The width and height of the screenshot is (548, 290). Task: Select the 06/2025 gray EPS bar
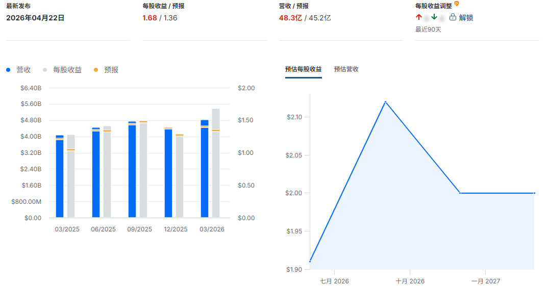pos(107,172)
